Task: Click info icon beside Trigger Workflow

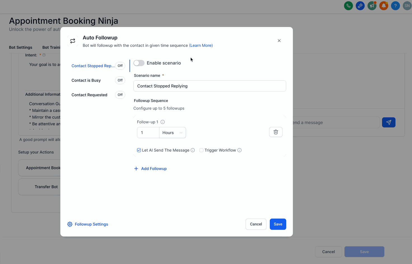Action: tap(240, 150)
